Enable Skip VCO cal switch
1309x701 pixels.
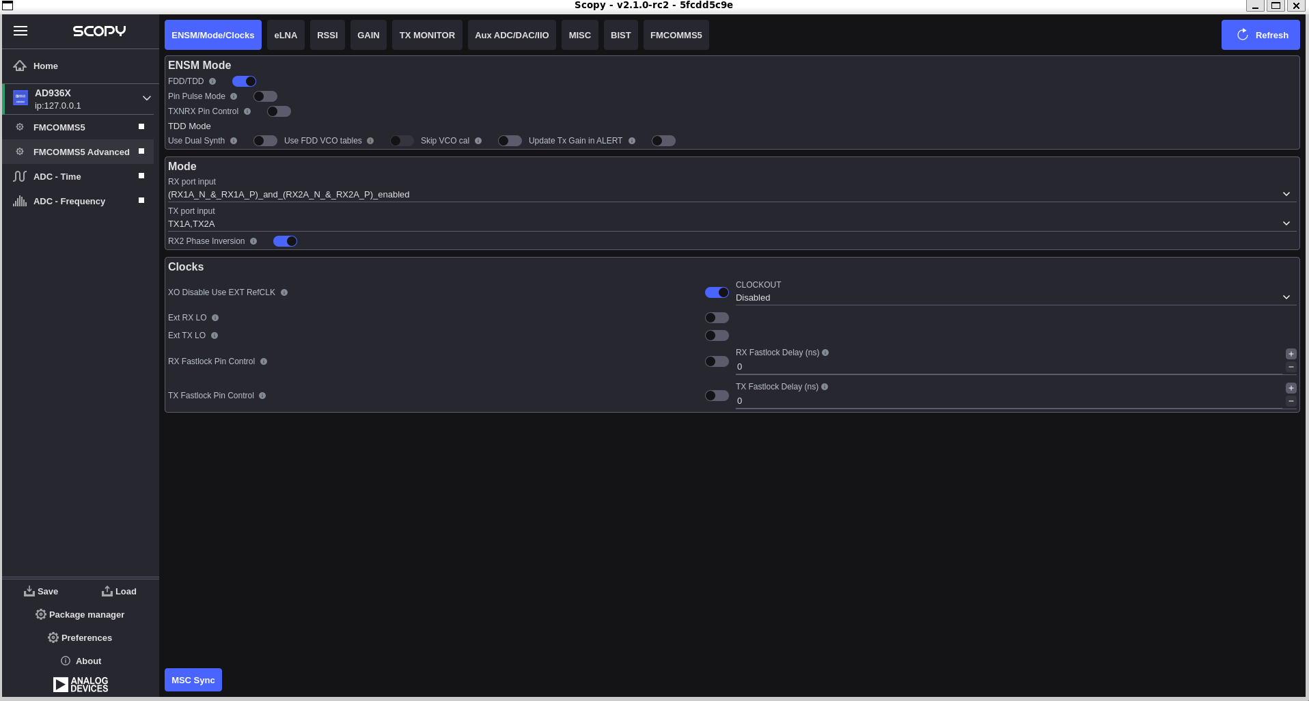tap(510, 141)
